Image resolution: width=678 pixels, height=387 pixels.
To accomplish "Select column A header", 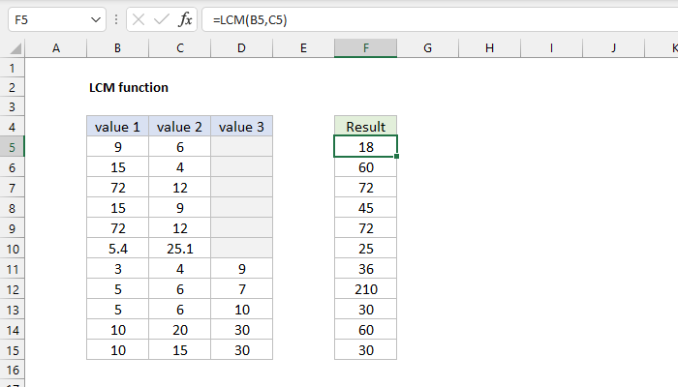I will (x=56, y=48).
